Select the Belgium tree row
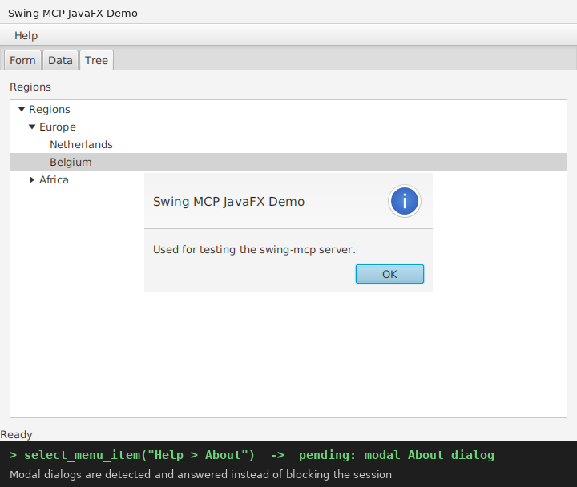The width and height of the screenshot is (577, 487). (288, 163)
